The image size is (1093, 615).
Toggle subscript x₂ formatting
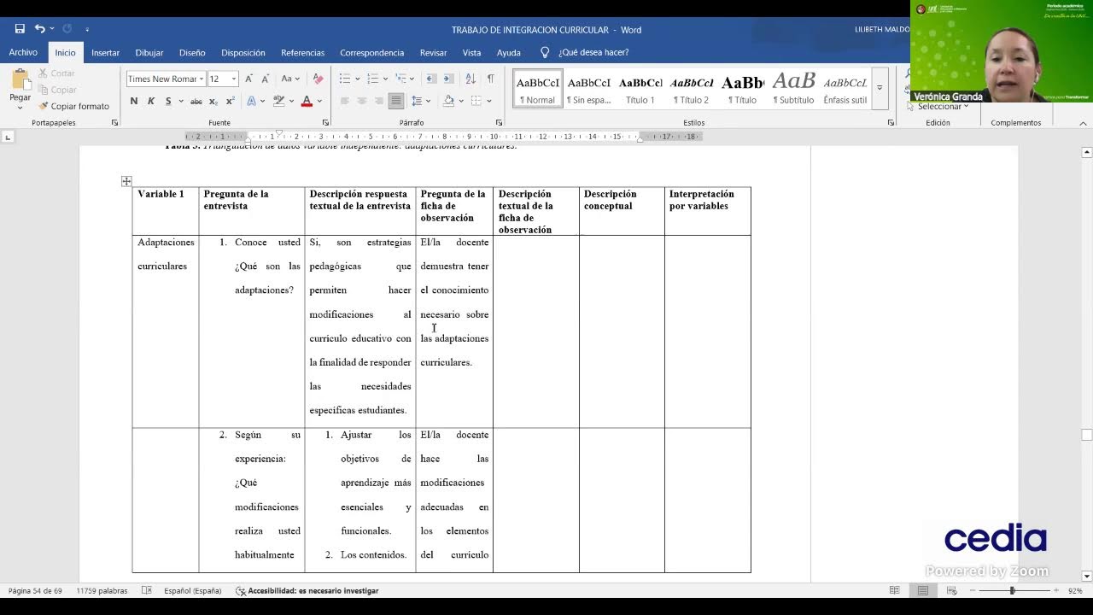213,101
